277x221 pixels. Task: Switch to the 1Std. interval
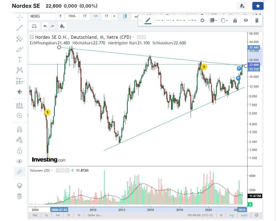(x=72, y=16)
